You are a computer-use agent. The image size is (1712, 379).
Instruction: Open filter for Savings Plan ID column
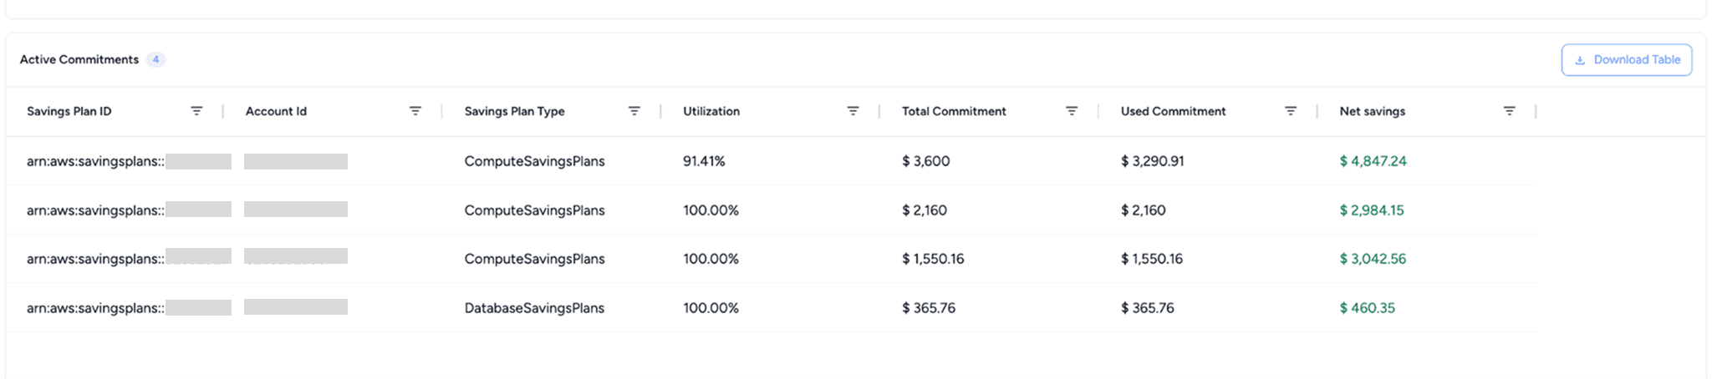point(196,111)
